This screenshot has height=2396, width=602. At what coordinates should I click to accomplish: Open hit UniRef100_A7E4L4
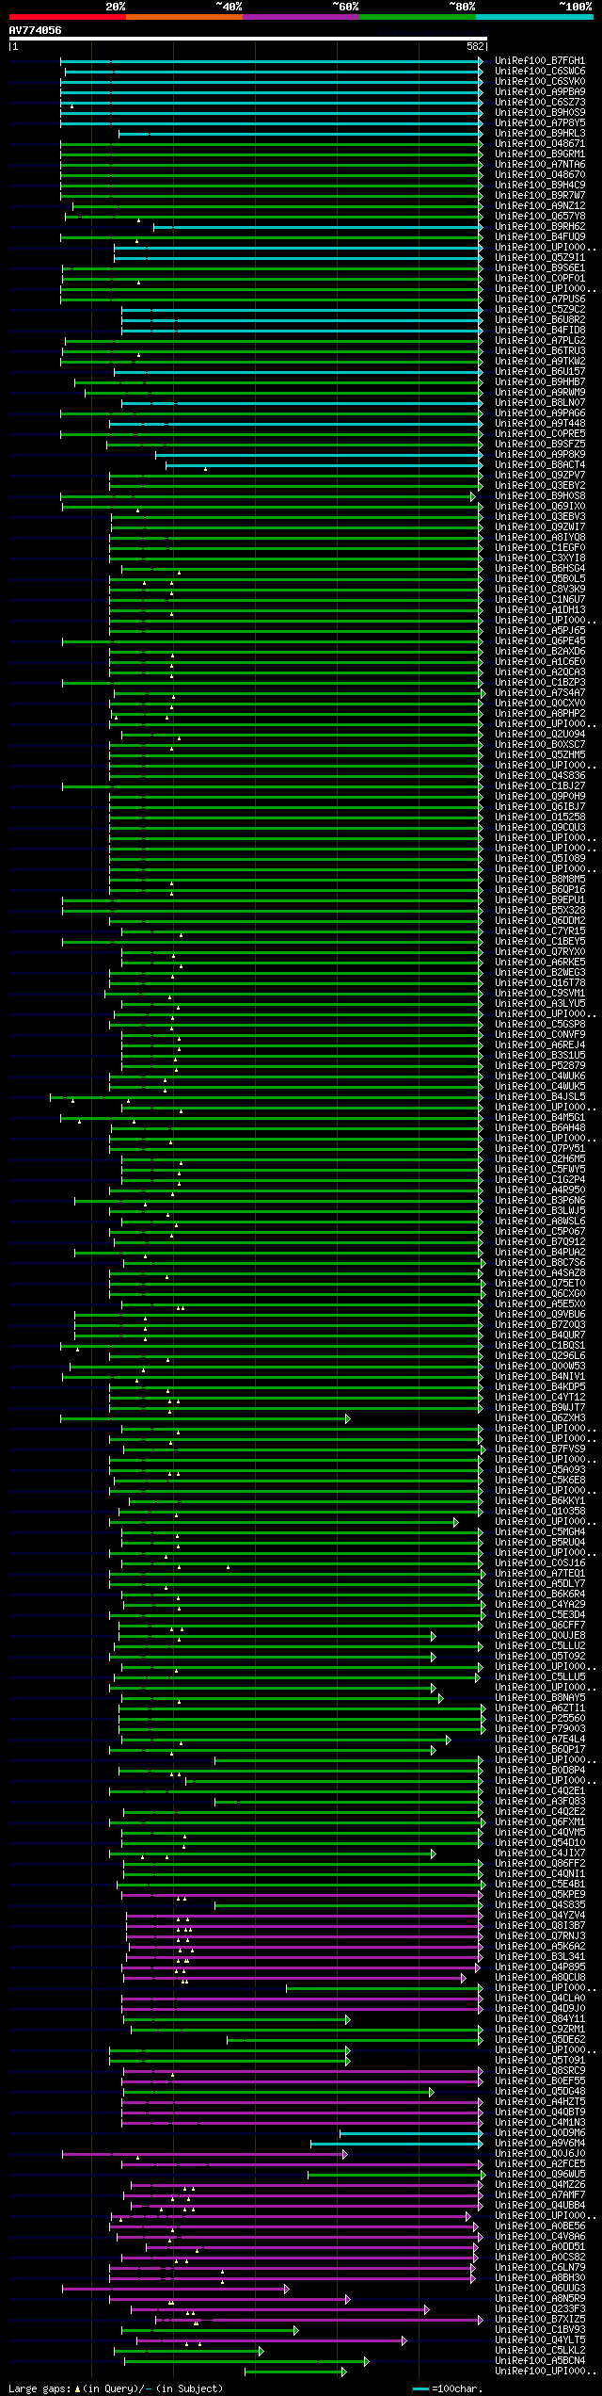(x=540, y=1740)
